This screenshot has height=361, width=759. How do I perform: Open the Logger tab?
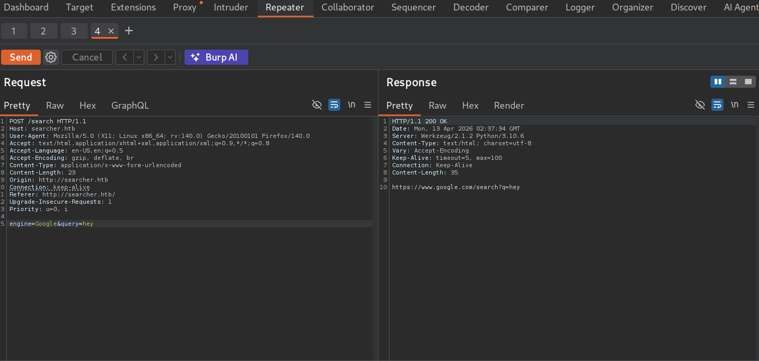click(580, 7)
